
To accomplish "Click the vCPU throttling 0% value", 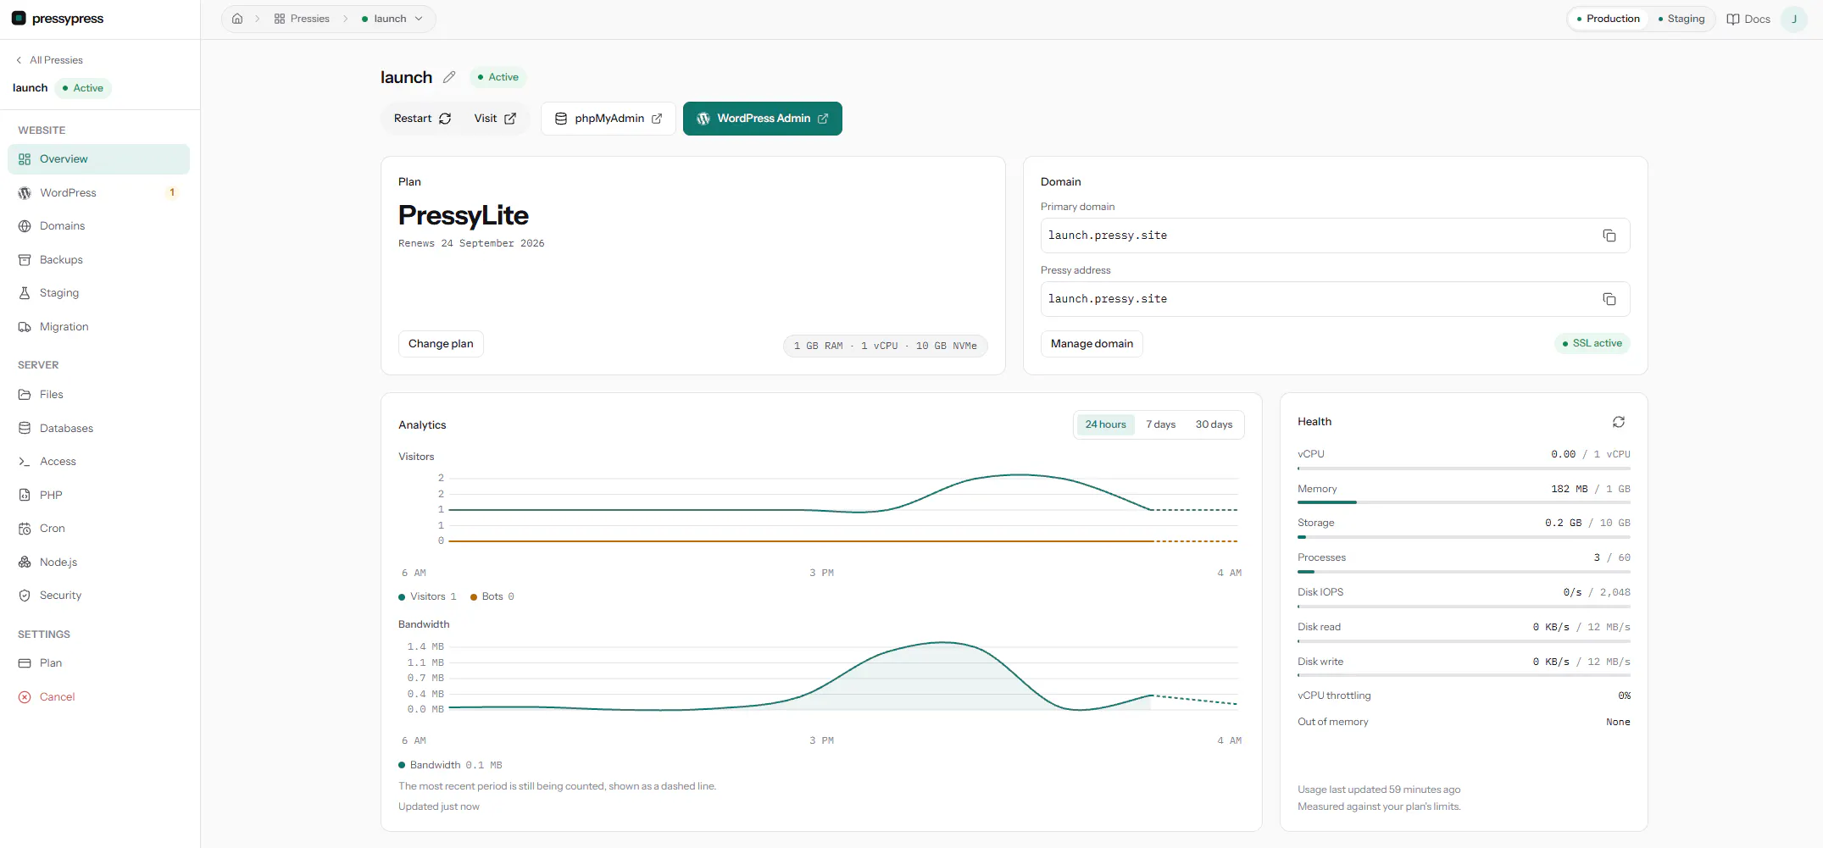I will (1624, 696).
